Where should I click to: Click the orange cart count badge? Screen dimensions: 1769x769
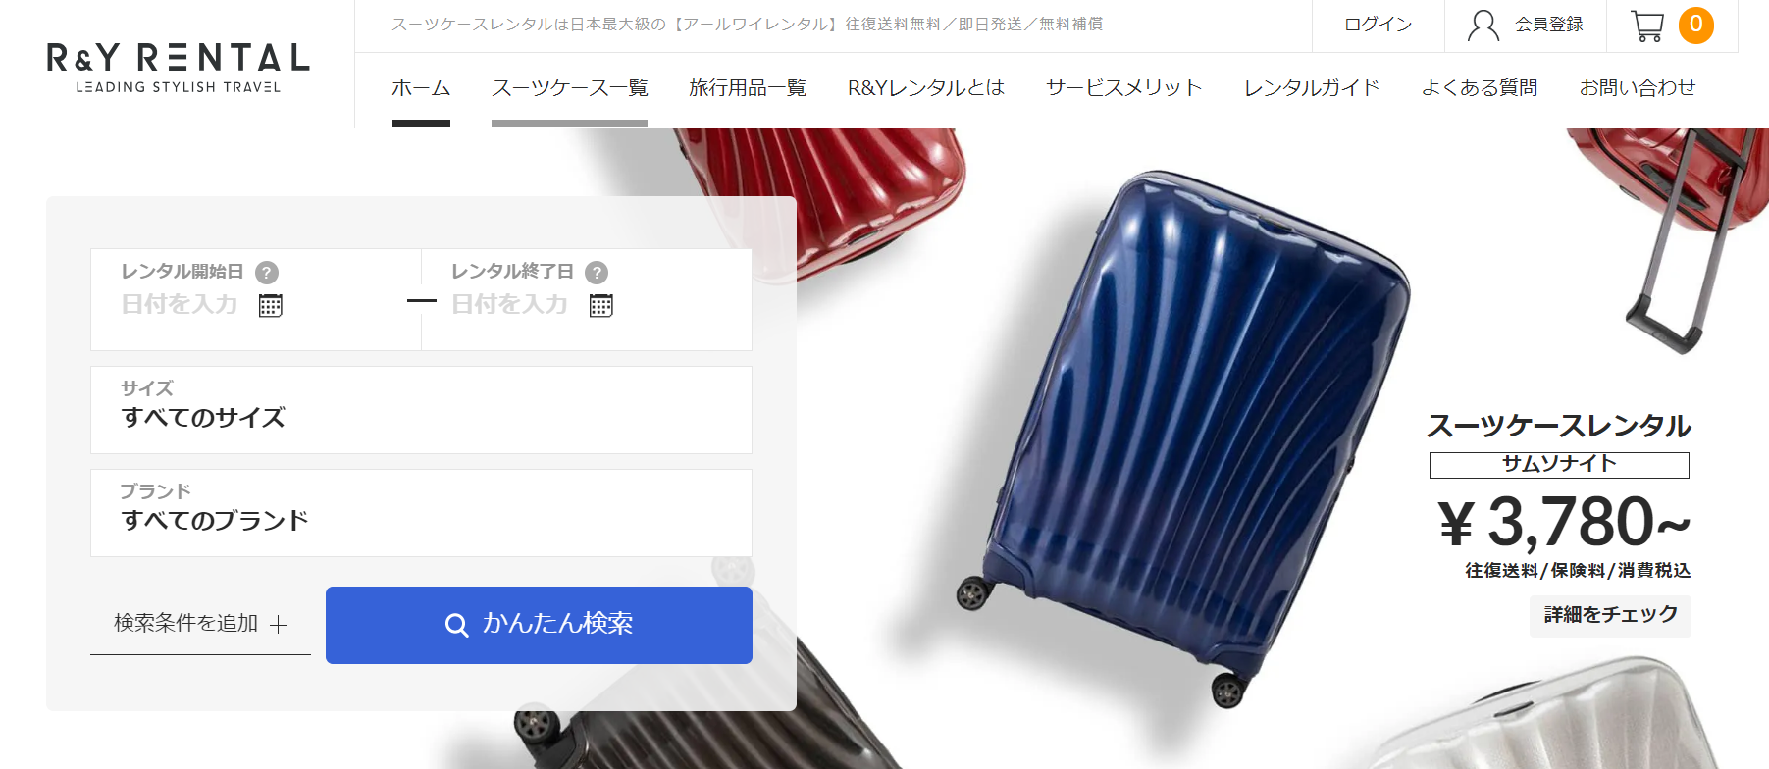coord(1695,26)
